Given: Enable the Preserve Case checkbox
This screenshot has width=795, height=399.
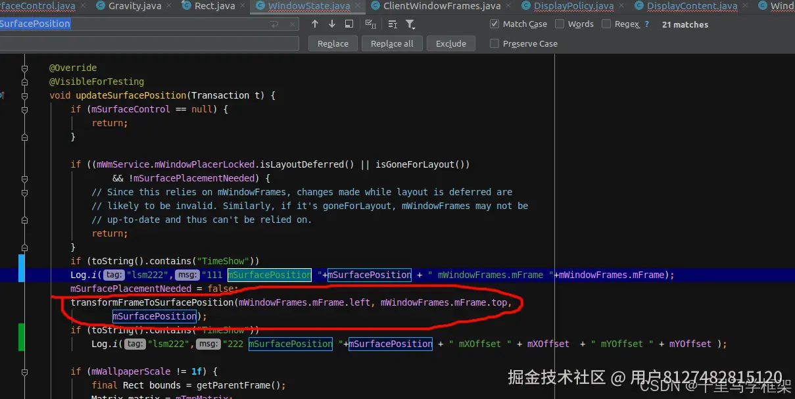Looking at the screenshot, I should coord(494,43).
